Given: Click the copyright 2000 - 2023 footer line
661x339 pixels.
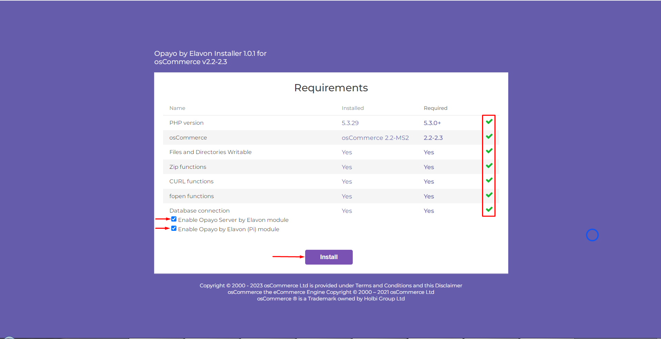Looking at the screenshot, I should tap(331, 286).
